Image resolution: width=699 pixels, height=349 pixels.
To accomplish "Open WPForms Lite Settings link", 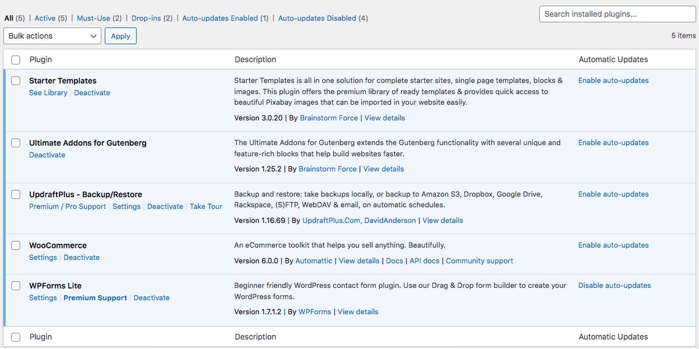I will click(x=43, y=297).
